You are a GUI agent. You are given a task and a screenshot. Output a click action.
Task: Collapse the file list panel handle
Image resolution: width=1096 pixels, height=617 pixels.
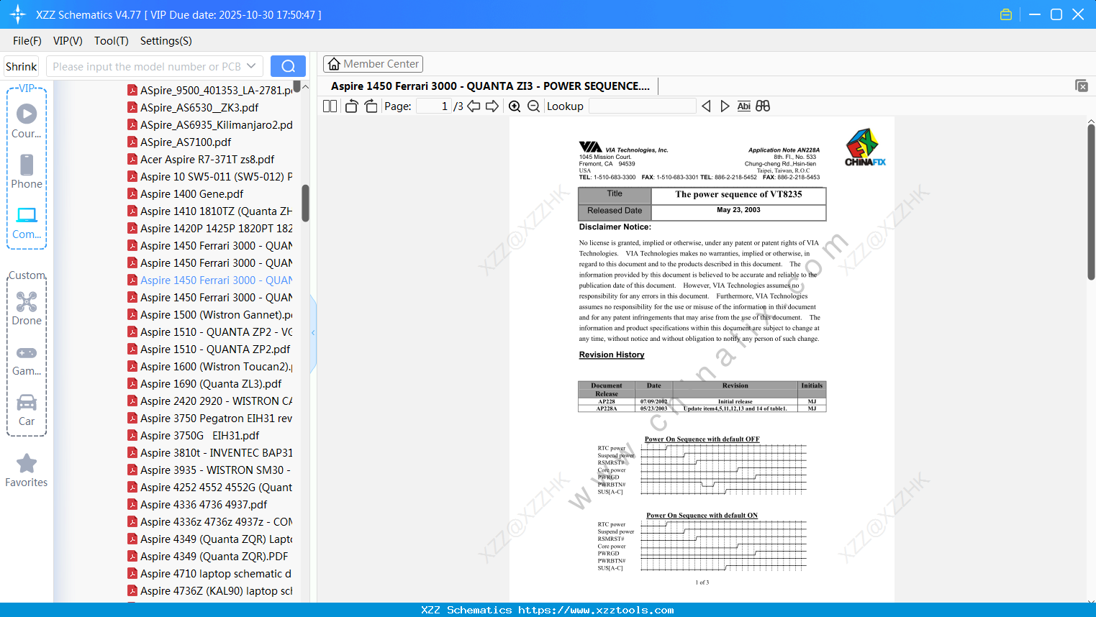click(x=313, y=333)
